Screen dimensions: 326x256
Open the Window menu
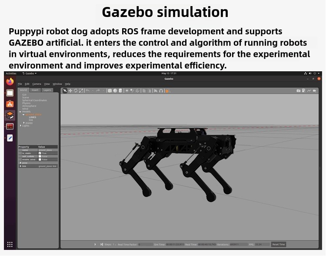coord(57,84)
